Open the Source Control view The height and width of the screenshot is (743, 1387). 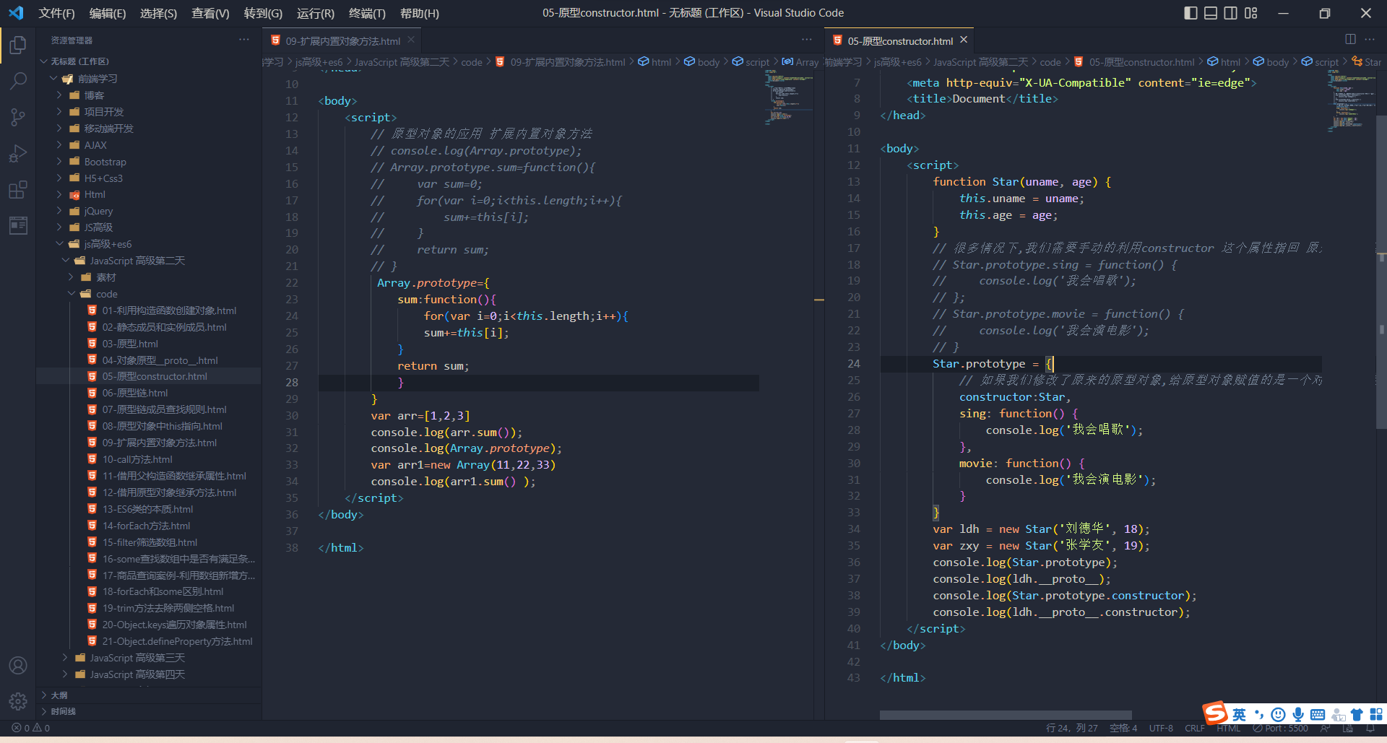point(17,117)
